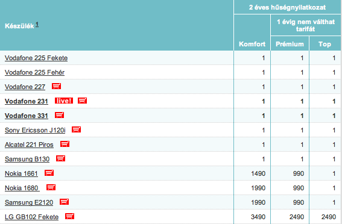Follow the Sony Ericsson J120i link

(35, 130)
